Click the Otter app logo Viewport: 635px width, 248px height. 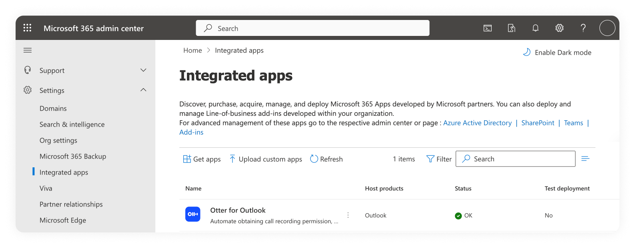click(193, 214)
